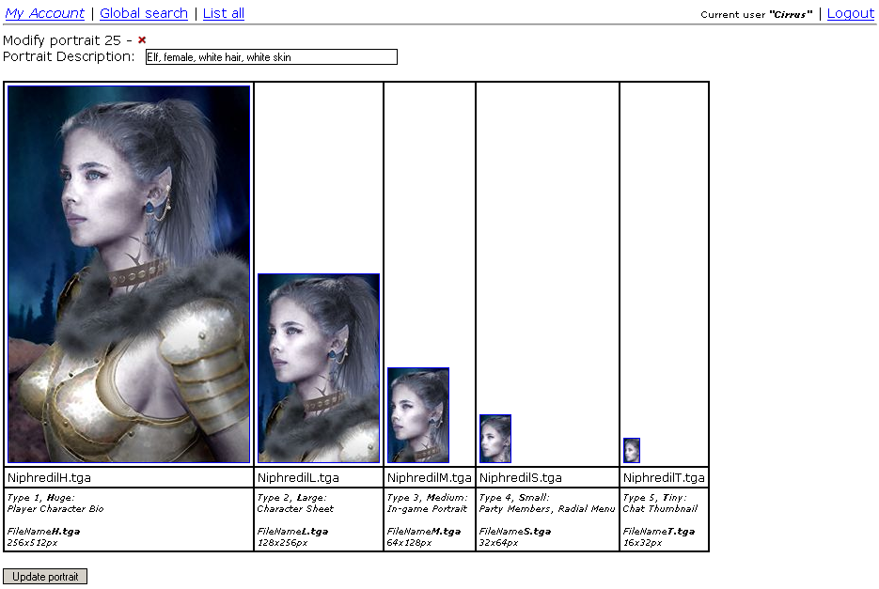
Task: Select the small NiphredilS portrait image
Action: point(495,439)
